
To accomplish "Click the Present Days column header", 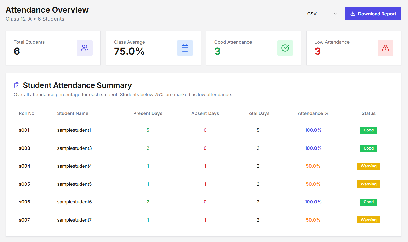I will (148, 113).
